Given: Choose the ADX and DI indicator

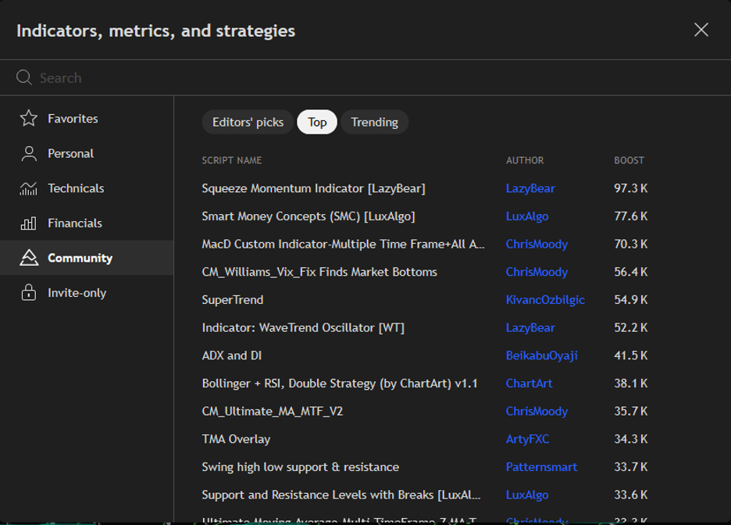Looking at the screenshot, I should point(231,355).
